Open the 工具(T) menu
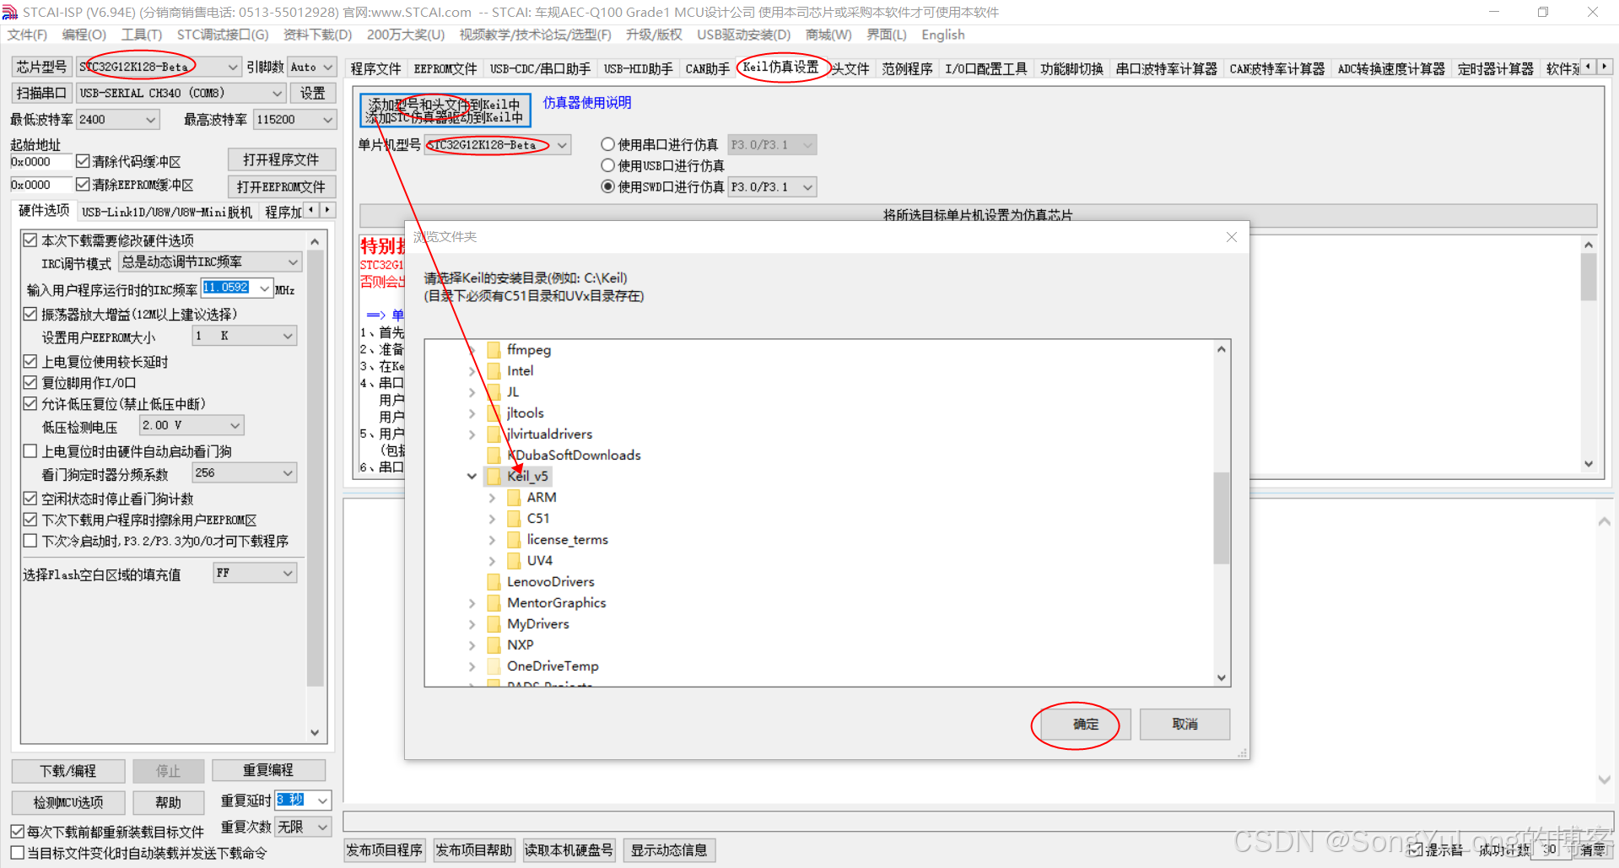The width and height of the screenshot is (1619, 868). [141, 35]
